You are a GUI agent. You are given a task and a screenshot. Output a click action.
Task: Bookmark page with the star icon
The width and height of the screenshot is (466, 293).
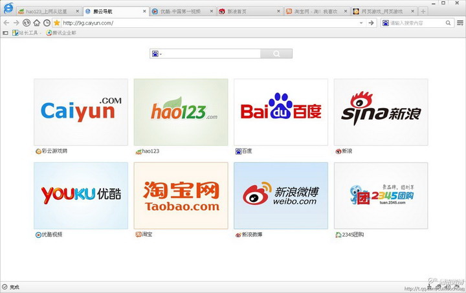(57, 23)
